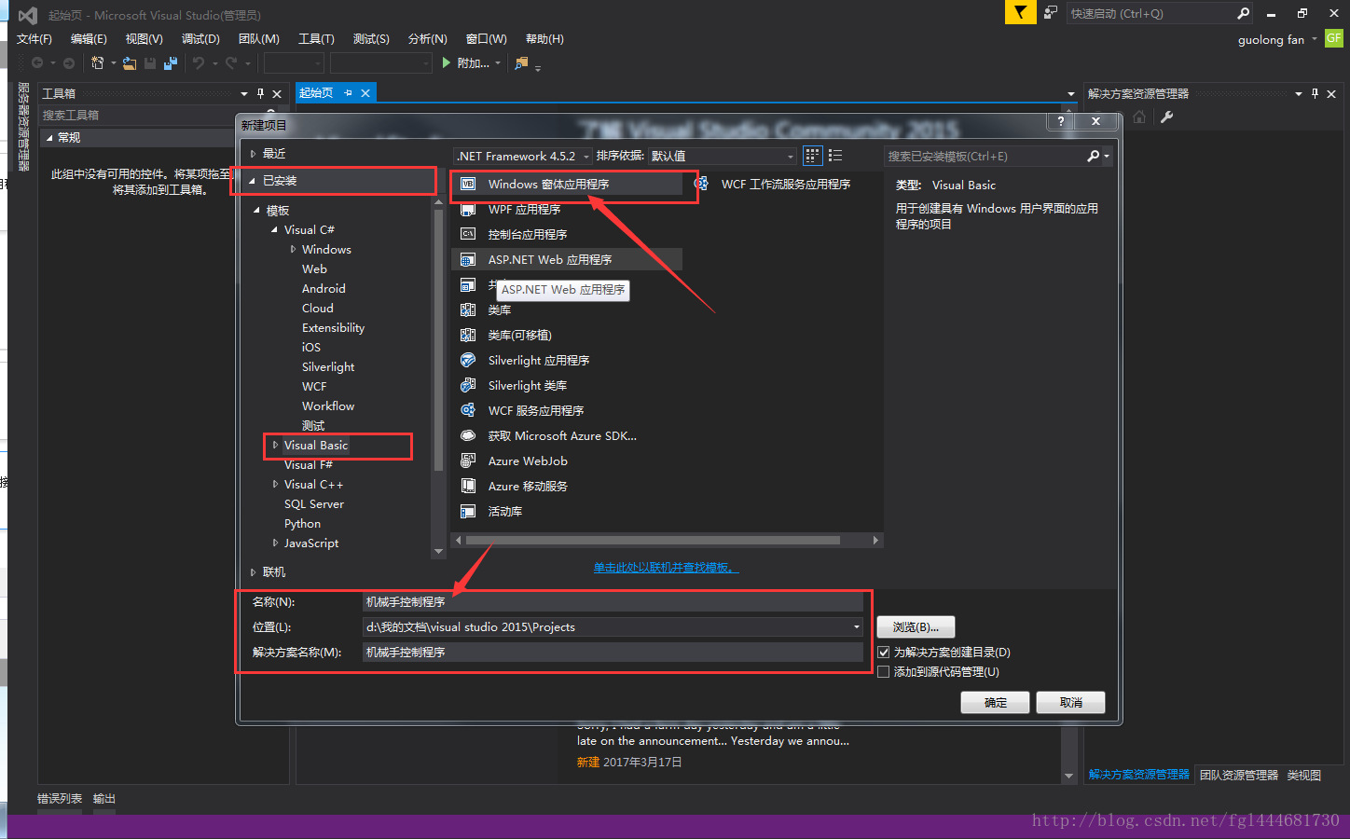Click the Silverlight application template icon

pos(468,360)
